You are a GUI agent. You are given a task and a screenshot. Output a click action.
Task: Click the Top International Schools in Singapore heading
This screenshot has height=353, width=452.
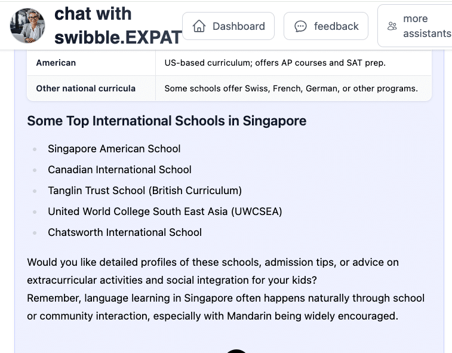pyautogui.click(x=167, y=121)
